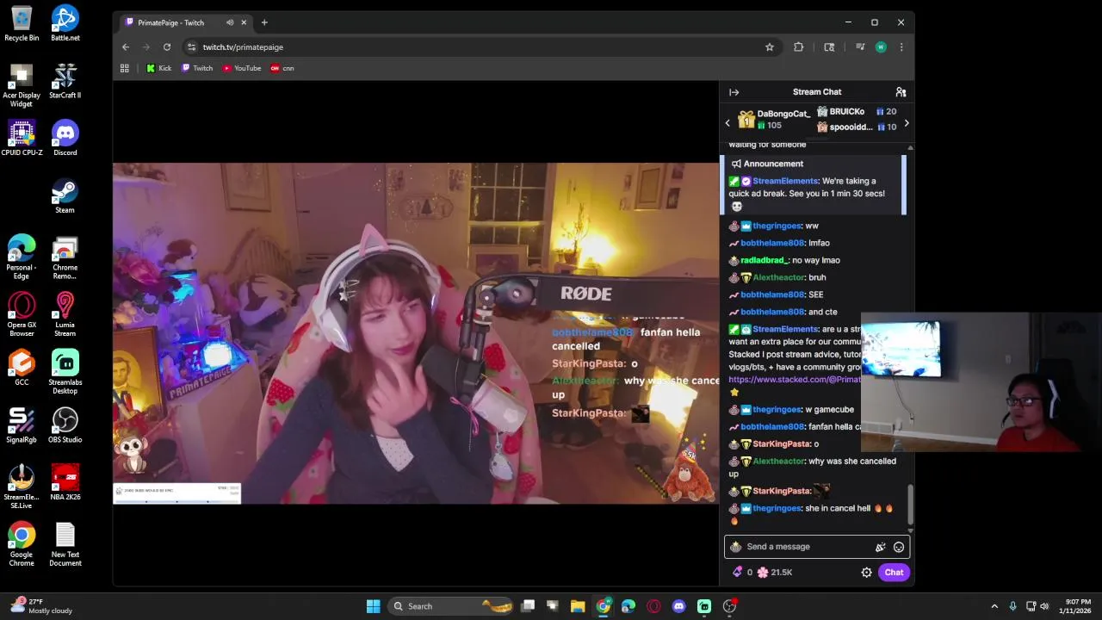Viewport: 1102px width, 620px height.
Task: Open the chat community users list
Action: (901, 92)
